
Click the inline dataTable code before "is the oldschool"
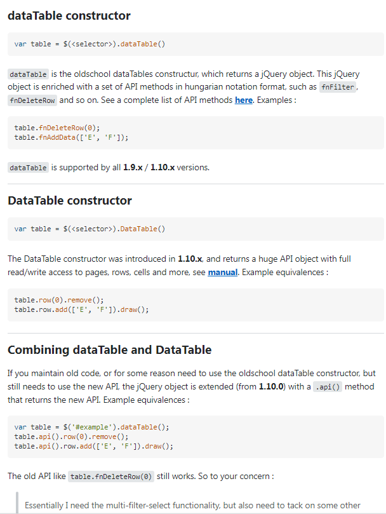coord(28,74)
